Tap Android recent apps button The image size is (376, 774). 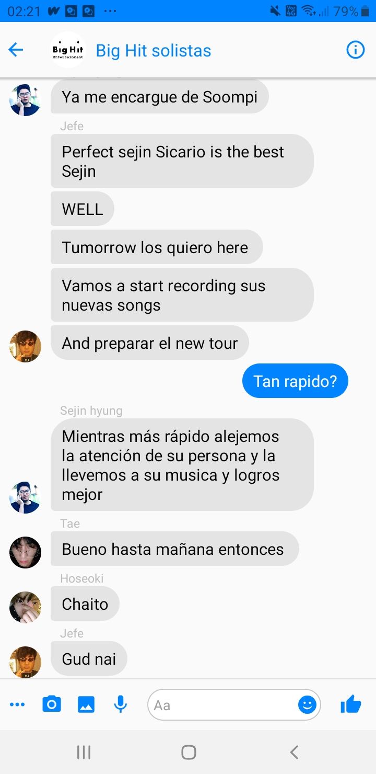(84, 752)
